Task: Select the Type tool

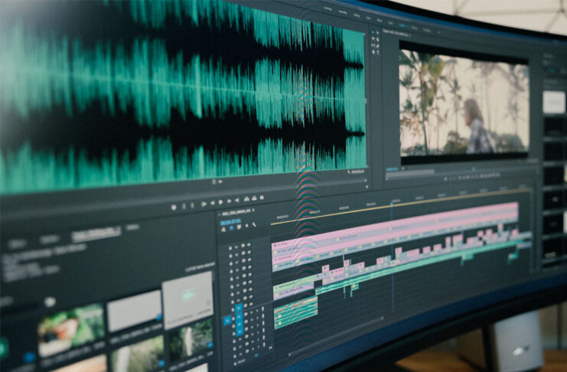Action: tap(378, 52)
